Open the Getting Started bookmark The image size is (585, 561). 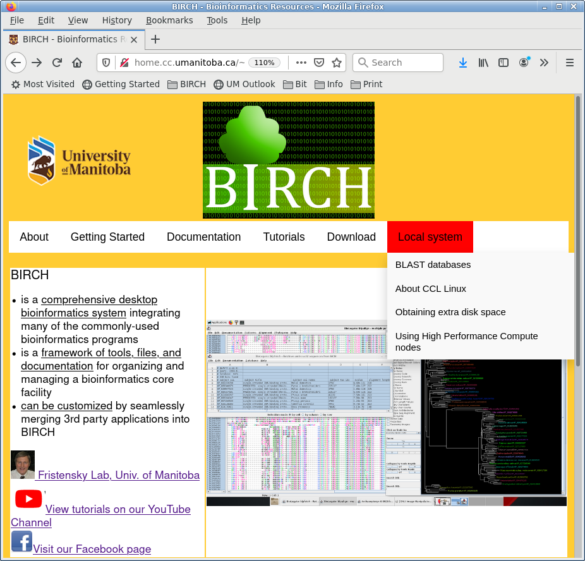(121, 84)
